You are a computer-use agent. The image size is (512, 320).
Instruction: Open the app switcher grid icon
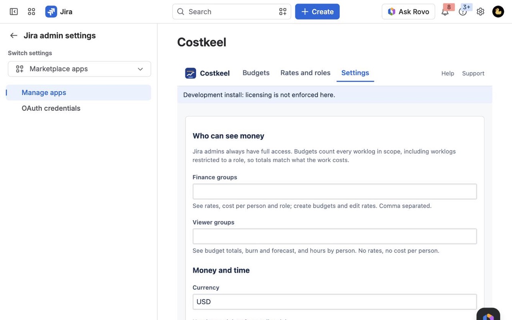point(32,12)
